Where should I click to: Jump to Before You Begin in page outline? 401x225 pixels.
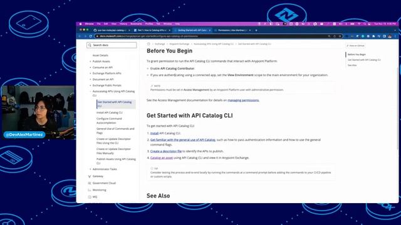coord(357,54)
